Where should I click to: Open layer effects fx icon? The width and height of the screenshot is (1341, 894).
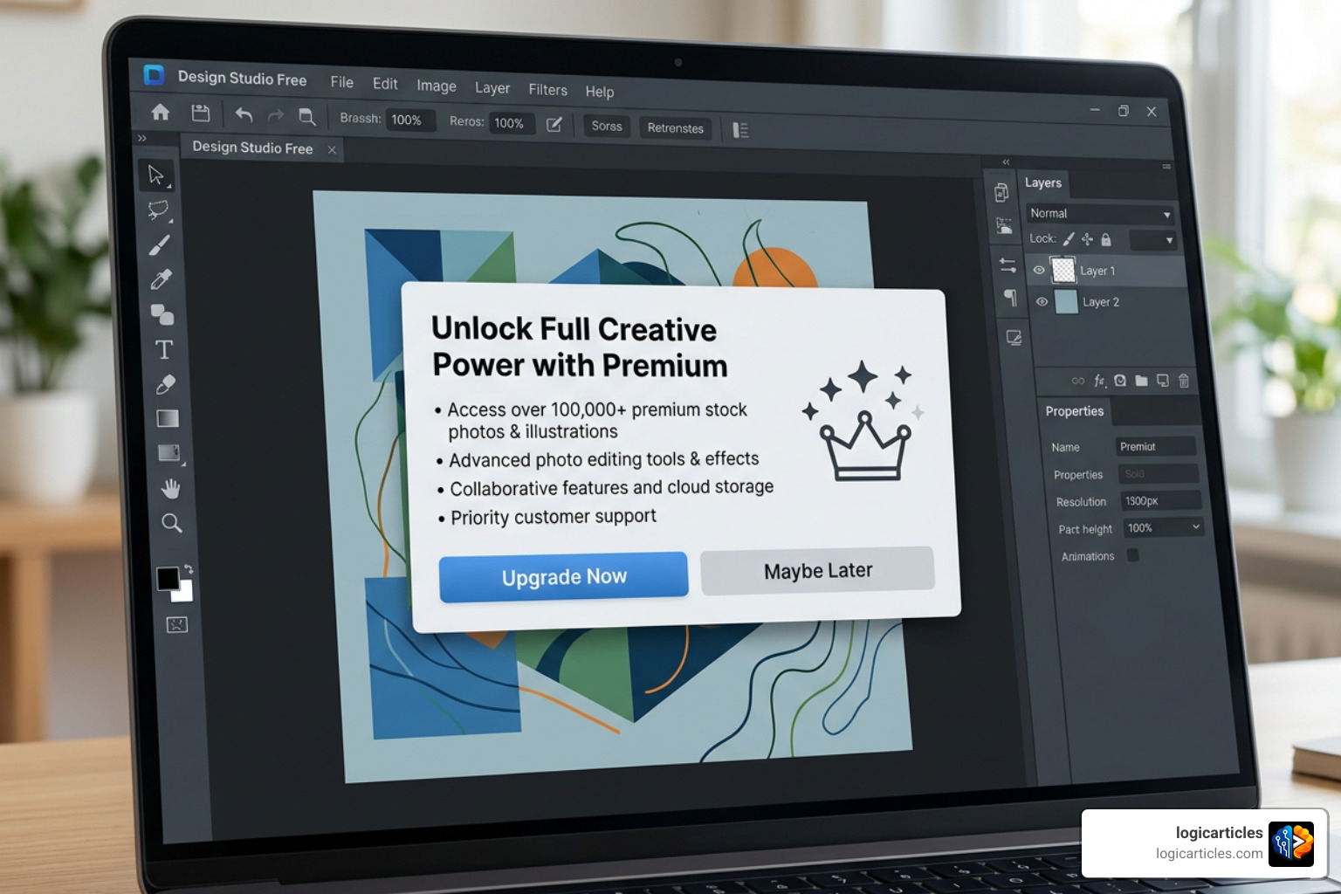1100,381
